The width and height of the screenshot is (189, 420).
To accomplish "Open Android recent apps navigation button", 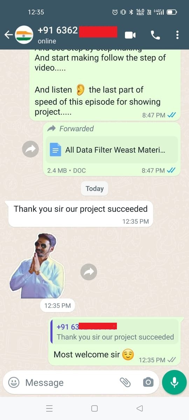I will click(x=49, y=408).
